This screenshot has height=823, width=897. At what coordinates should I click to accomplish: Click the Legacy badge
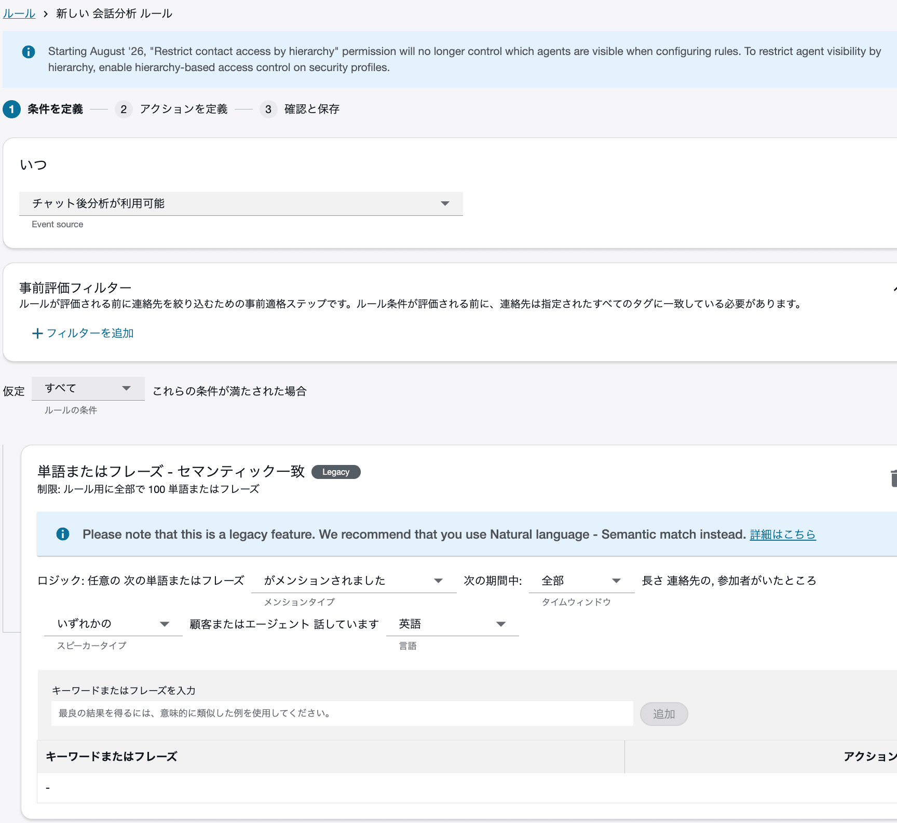click(336, 472)
